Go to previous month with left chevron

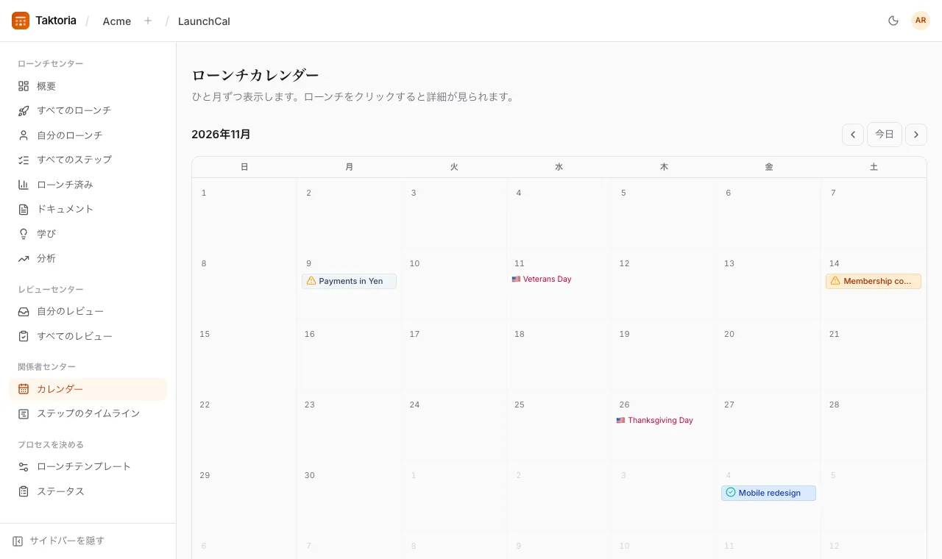[853, 135]
